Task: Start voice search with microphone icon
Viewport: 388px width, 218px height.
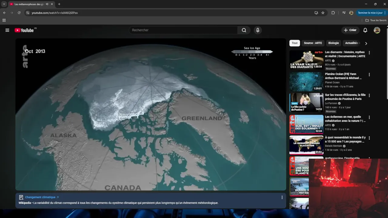Action: coord(258,30)
